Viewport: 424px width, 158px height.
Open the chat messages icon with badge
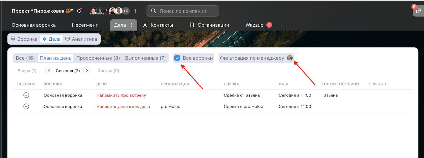(x=418, y=11)
